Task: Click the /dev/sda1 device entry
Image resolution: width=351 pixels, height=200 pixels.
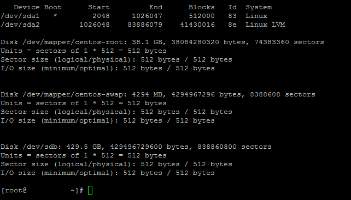Action: [x=20, y=16]
